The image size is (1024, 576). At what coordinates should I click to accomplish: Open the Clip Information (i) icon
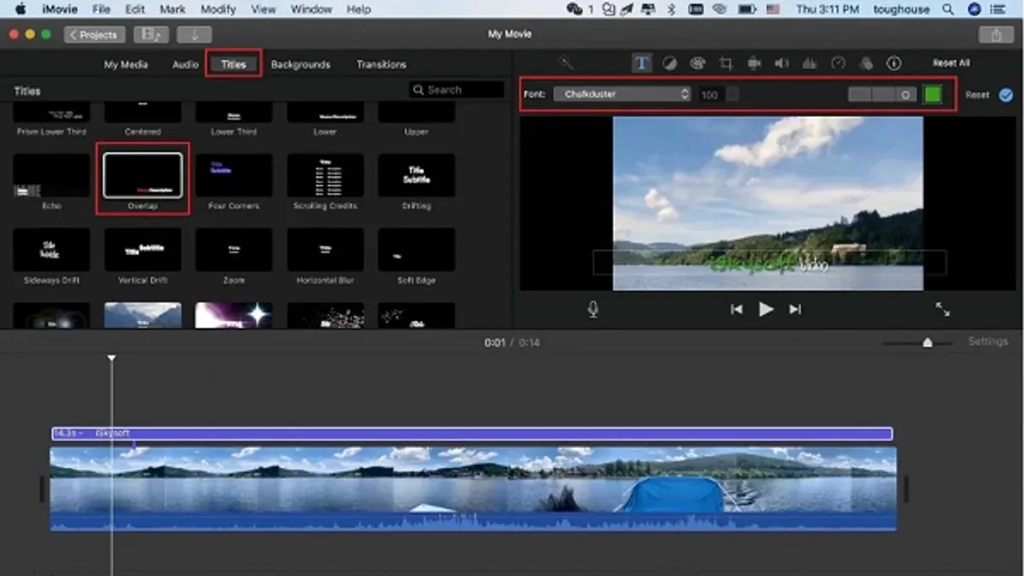894,63
